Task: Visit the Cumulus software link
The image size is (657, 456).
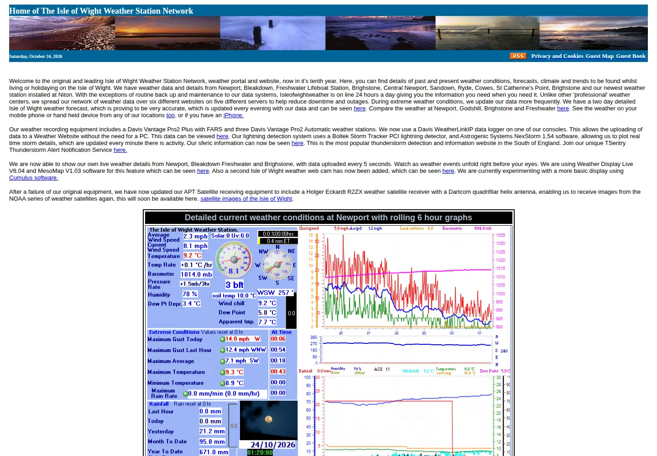Action: (x=33, y=178)
